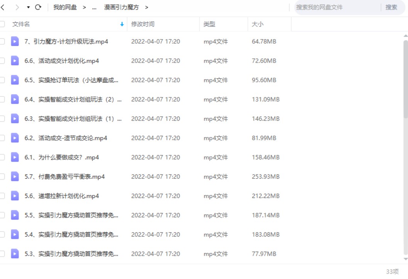Select file name 5.7、付费免费盈亏平衡表.mp4
Screen dimensions: 408x279
point(64,177)
